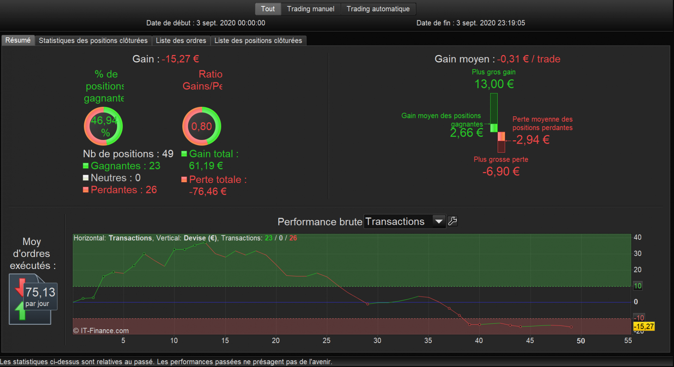Click the gain/loss vertical bar gauge
674x367 pixels.
tap(498, 123)
